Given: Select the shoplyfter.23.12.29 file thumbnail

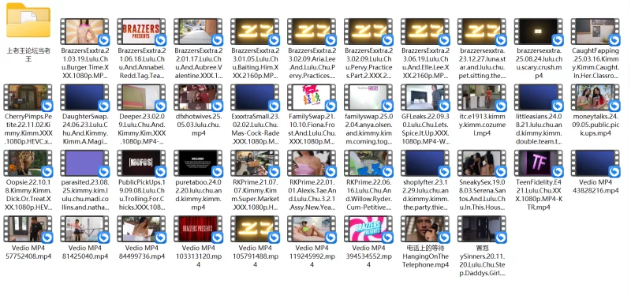Looking at the screenshot, I should point(425,163).
